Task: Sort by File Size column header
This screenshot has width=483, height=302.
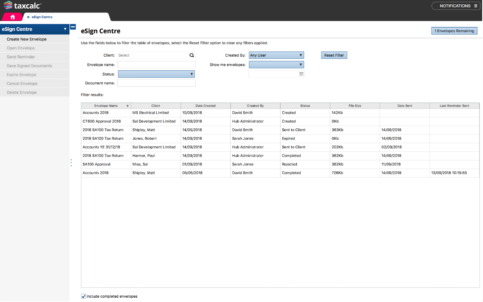Action: [355, 106]
